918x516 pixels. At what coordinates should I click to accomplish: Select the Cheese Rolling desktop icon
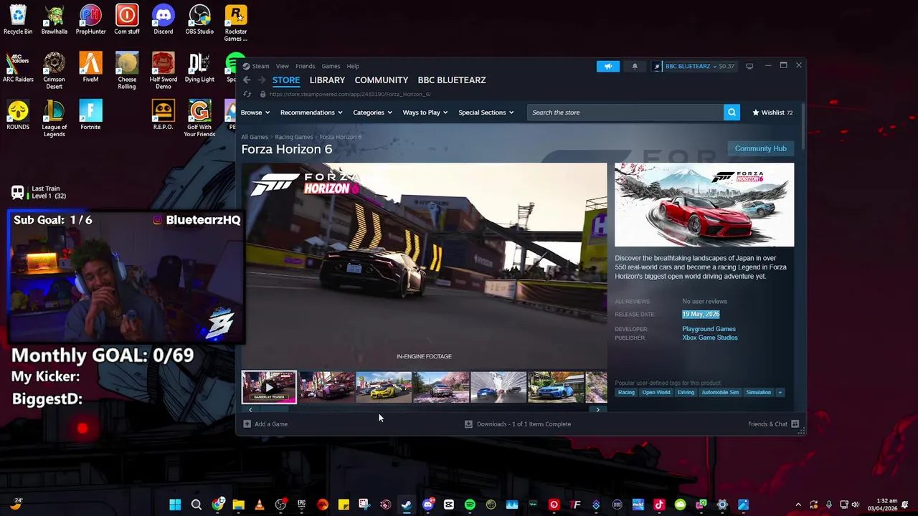[127, 70]
